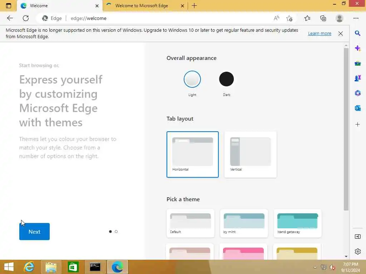Screen dimensions: 366x274
Task: Open Windows Store from taskbar
Action: 73,267
